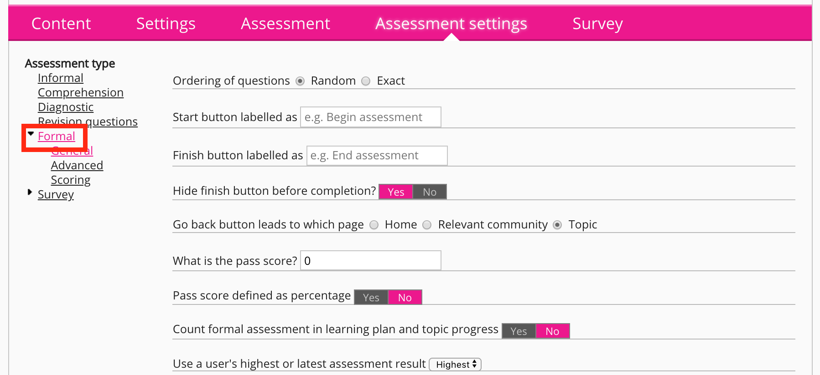Screen dimensions: 820x375
Task: Select Exact question ordering
Action: [366, 81]
